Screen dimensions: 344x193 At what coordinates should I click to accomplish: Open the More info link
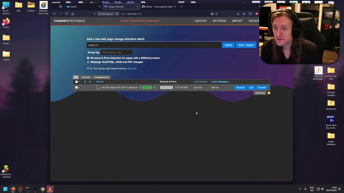(132, 69)
